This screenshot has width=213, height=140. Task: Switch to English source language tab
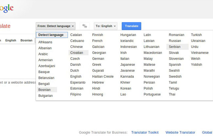pos(10,41)
